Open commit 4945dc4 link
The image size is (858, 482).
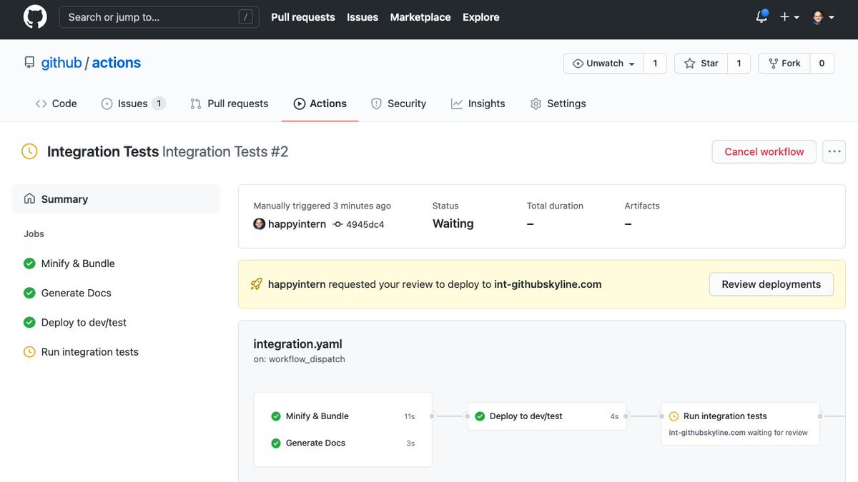[x=365, y=224]
